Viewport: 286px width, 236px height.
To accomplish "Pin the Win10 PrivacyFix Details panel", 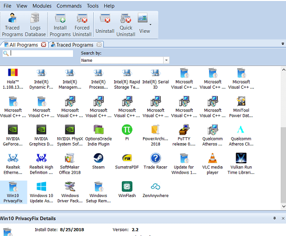I will click(x=274, y=218).
